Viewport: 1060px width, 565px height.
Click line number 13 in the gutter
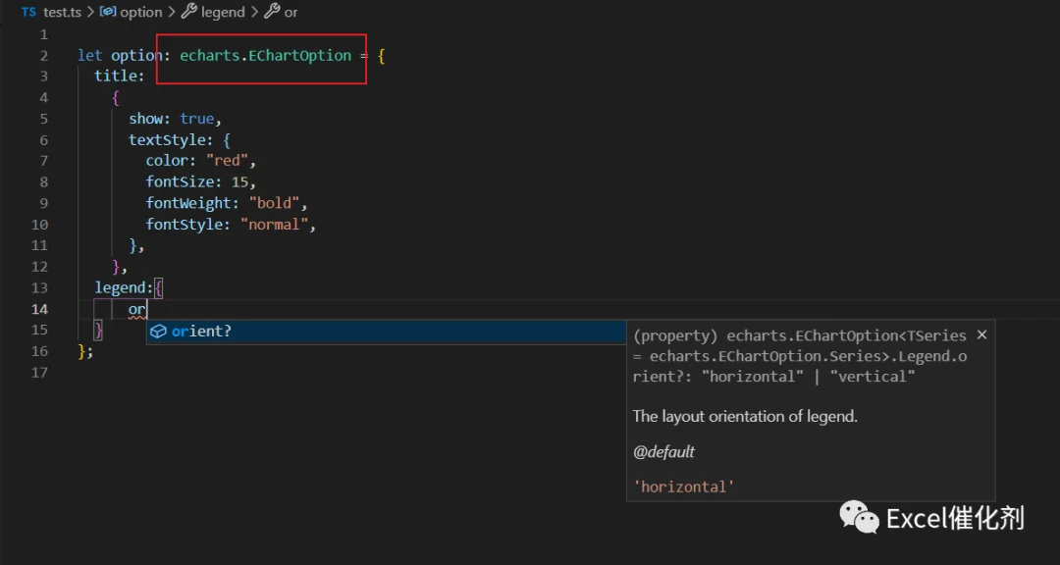click(x=40, y=288)
